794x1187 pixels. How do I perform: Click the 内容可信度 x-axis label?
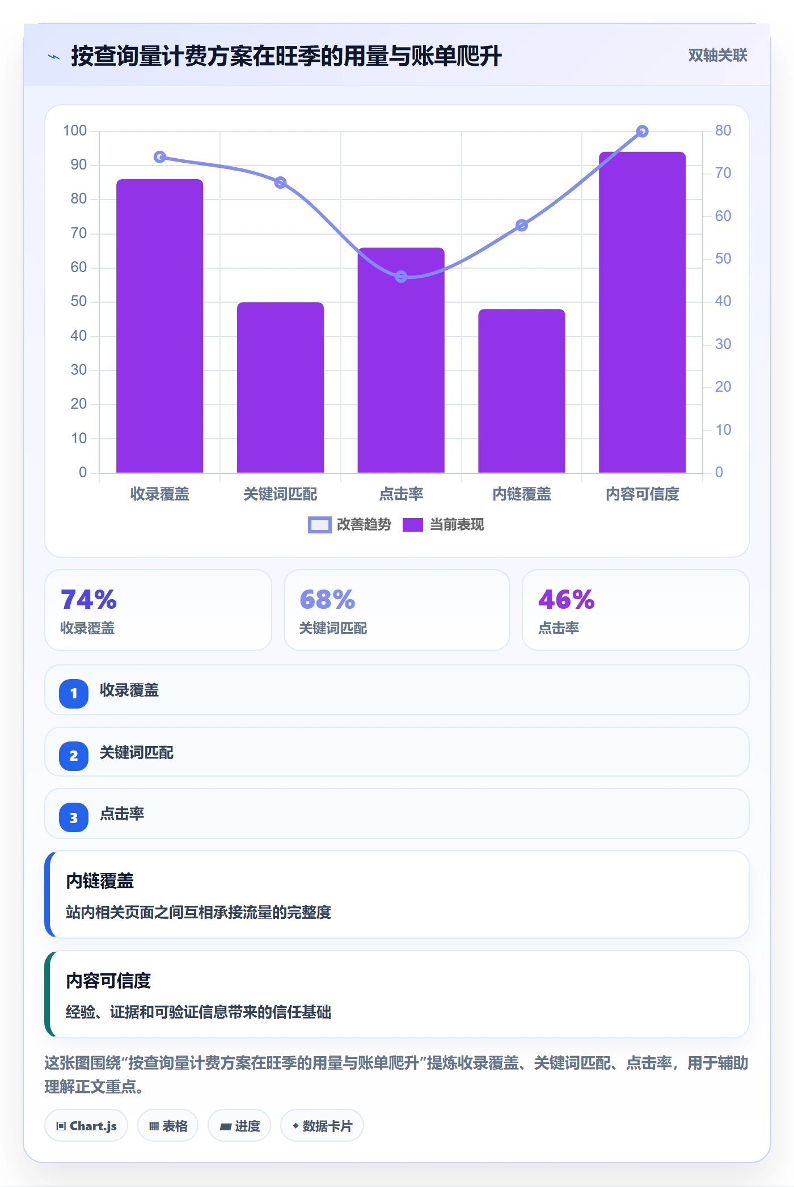click(642, 494)
